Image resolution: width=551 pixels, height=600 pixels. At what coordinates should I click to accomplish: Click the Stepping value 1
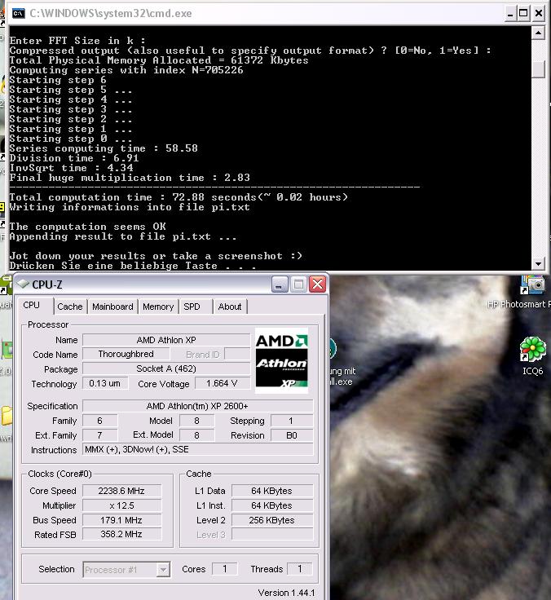[x=292, y=421]
